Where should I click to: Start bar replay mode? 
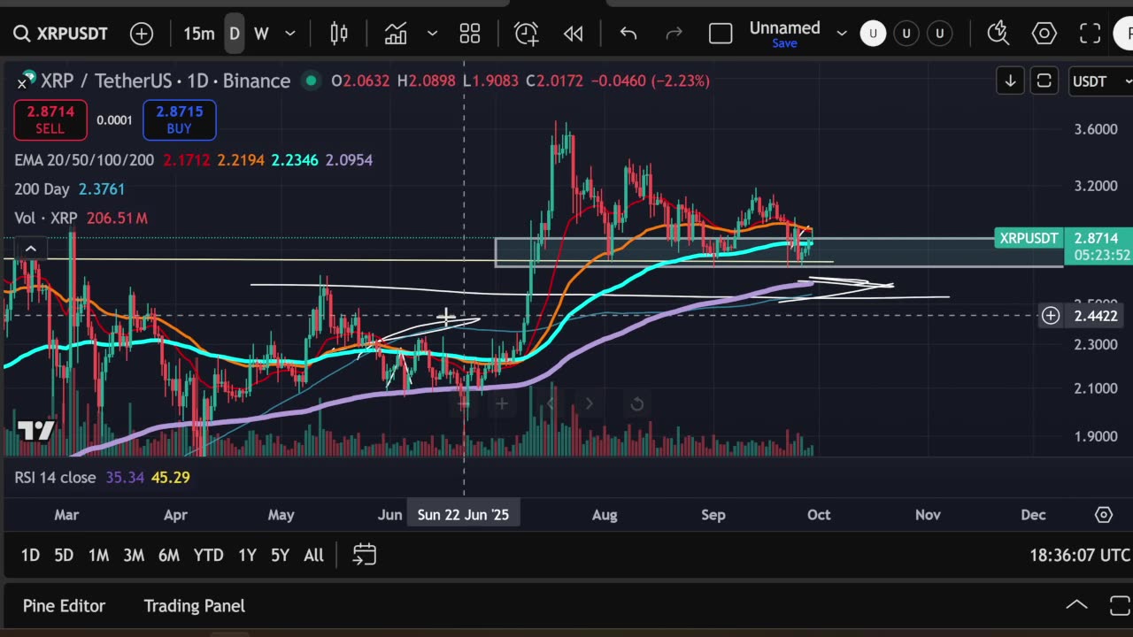click(574, 34)
